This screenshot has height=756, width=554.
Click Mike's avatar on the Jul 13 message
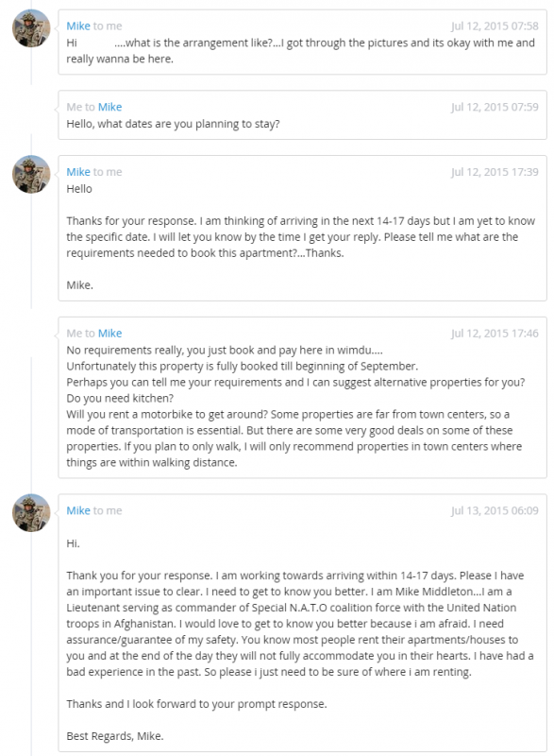click(31, 513)
